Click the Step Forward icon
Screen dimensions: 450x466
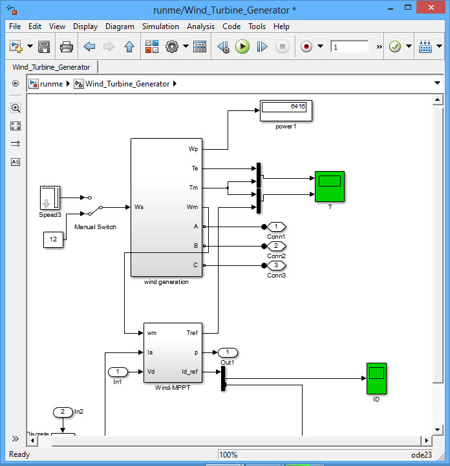coord(262,46)
